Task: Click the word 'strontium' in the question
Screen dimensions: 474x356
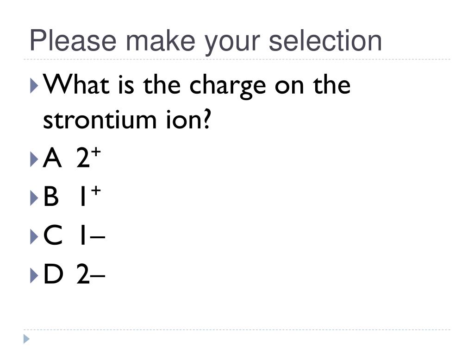Action: click(100, 120)
